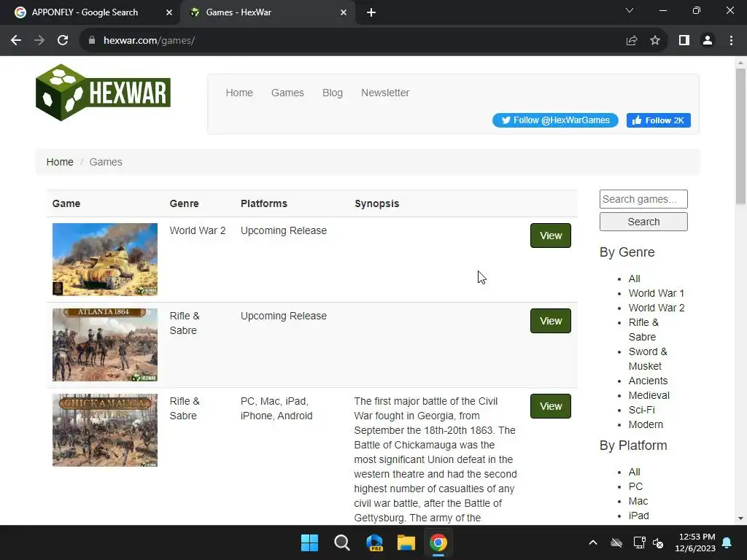Filter by World War 1 genre
Viewport: 747px width, 560px height.
[x=656, y=293]
